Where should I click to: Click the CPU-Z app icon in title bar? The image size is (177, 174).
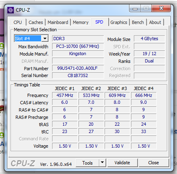pyautogui.click(x=11, y=10)
